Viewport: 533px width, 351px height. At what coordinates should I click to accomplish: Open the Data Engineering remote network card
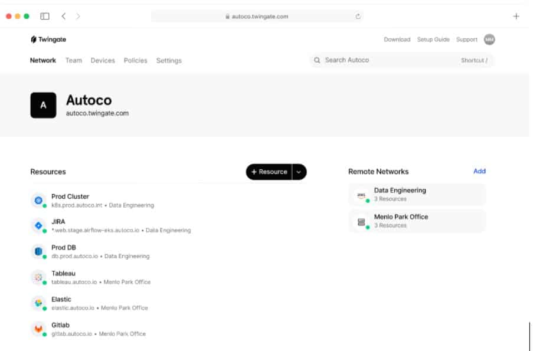417,195
